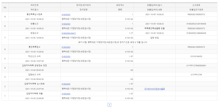The height and width of the screenshot is (107, 220).
Task: Select 입항적하목록 운항정보 정정 stage text
Action: (x=34, y=66)
